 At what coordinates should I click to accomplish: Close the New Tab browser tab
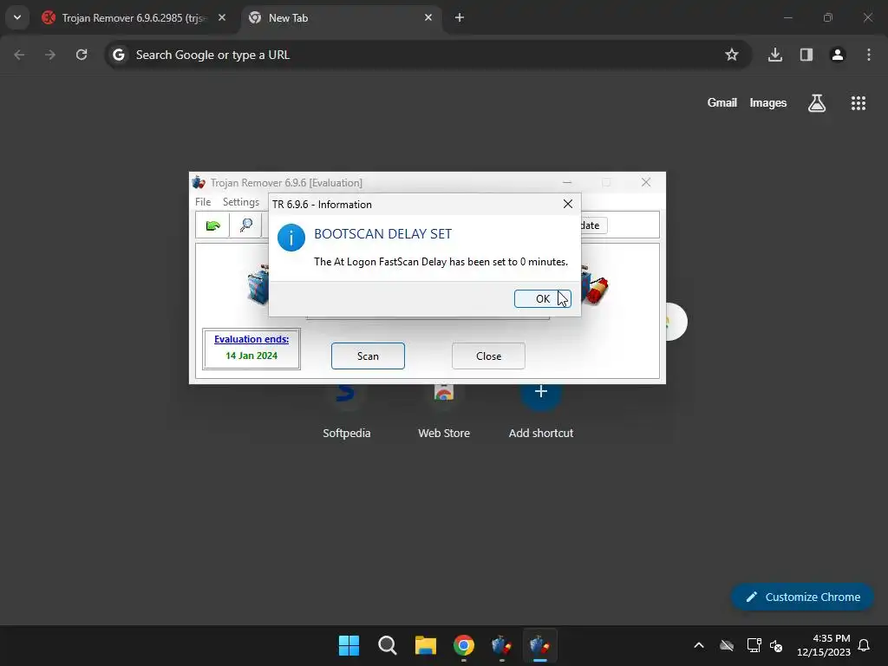[x=428, y=17]
